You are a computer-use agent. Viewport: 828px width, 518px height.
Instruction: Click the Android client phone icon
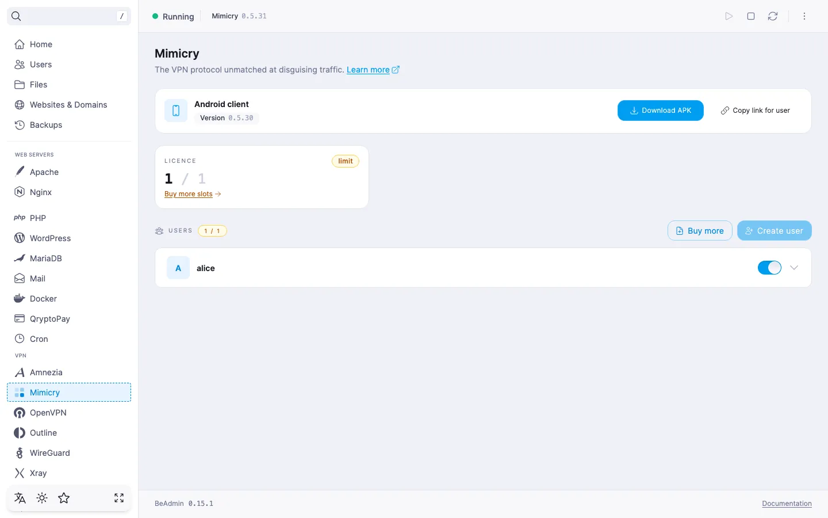click(176, 111)
